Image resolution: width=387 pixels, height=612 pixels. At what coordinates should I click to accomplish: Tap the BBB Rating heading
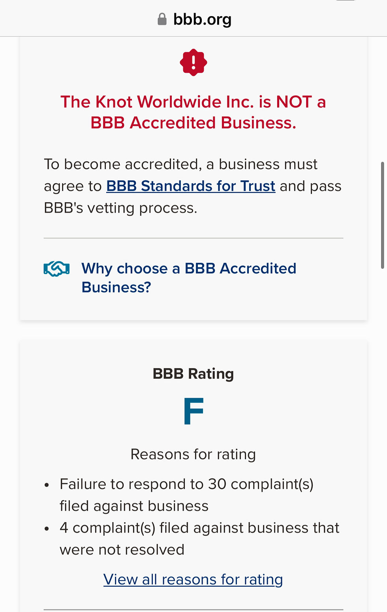click(193, 373)
